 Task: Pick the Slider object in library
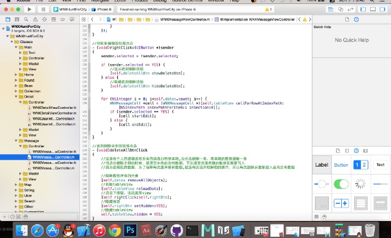321,184
